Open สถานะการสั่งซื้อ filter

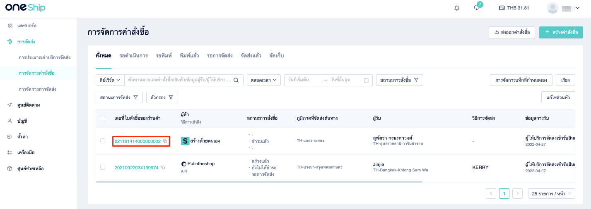(399, 80)
